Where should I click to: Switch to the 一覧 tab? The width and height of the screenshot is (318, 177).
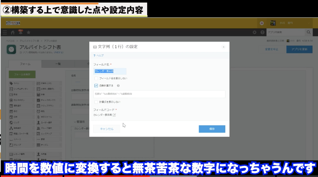[x=58, y=64]
